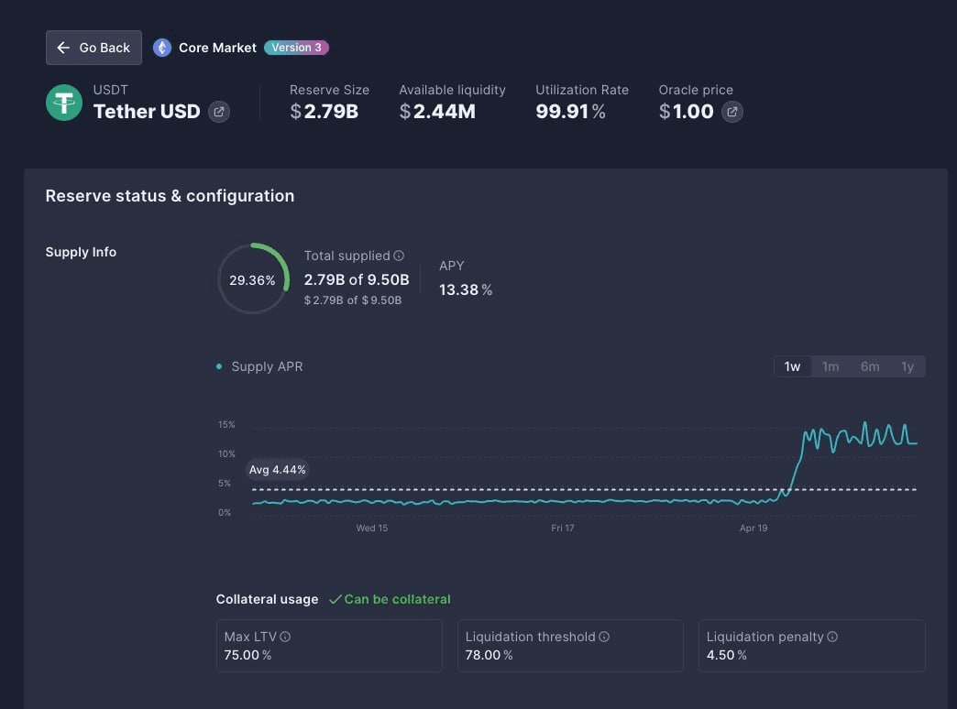The width and height of the screenshot is (957, 709).
Task: Open external link icon beside Tether USD
Action: pyautogui.click(x=219, y=112)
